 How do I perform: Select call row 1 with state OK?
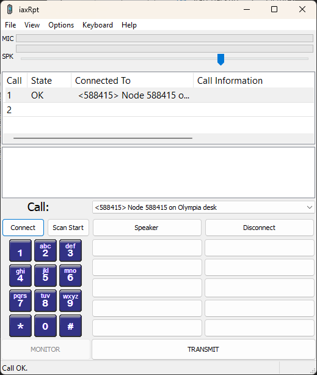point(159,95)
